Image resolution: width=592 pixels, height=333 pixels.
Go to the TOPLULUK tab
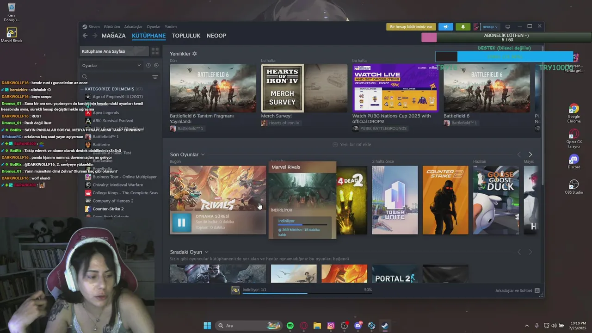186,36
